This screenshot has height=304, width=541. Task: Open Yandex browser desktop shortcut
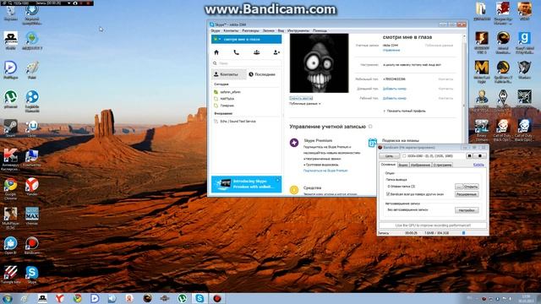click(x=32, y=185)
